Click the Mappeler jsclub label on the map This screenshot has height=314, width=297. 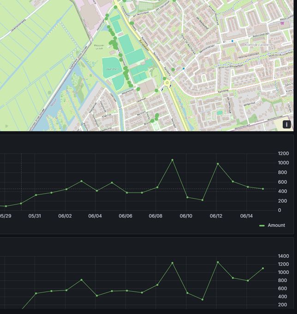[99, 47]
